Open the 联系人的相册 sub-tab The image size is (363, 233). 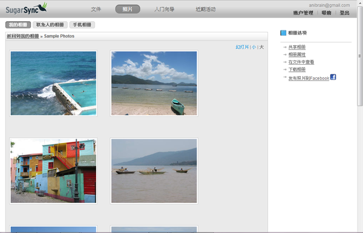(50, 25)
